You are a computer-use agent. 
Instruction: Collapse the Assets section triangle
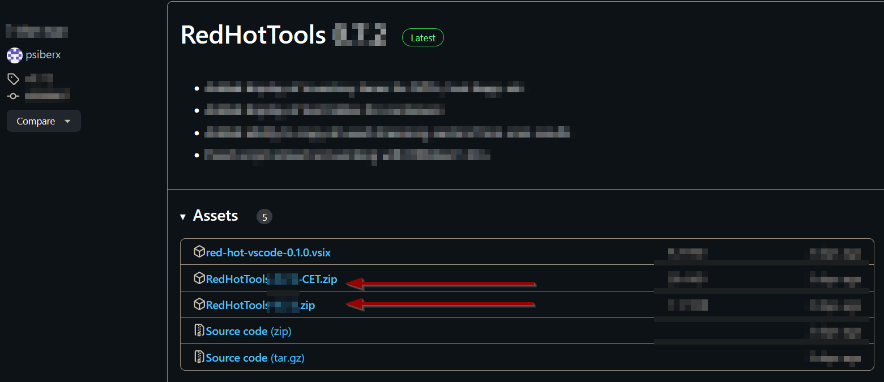[183, 217]
